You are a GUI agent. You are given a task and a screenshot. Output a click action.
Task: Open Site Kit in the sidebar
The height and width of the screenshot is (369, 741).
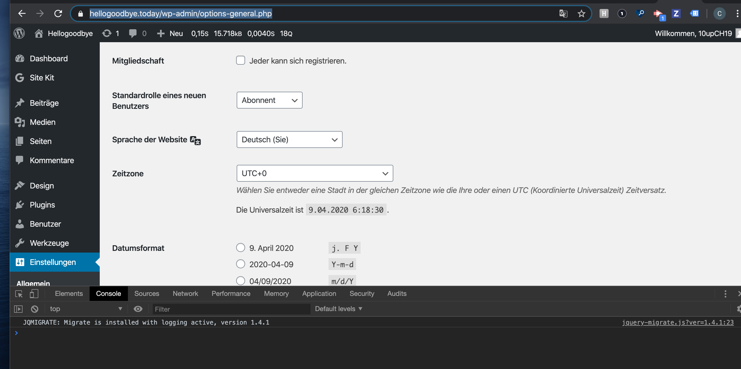coord(55,78)
